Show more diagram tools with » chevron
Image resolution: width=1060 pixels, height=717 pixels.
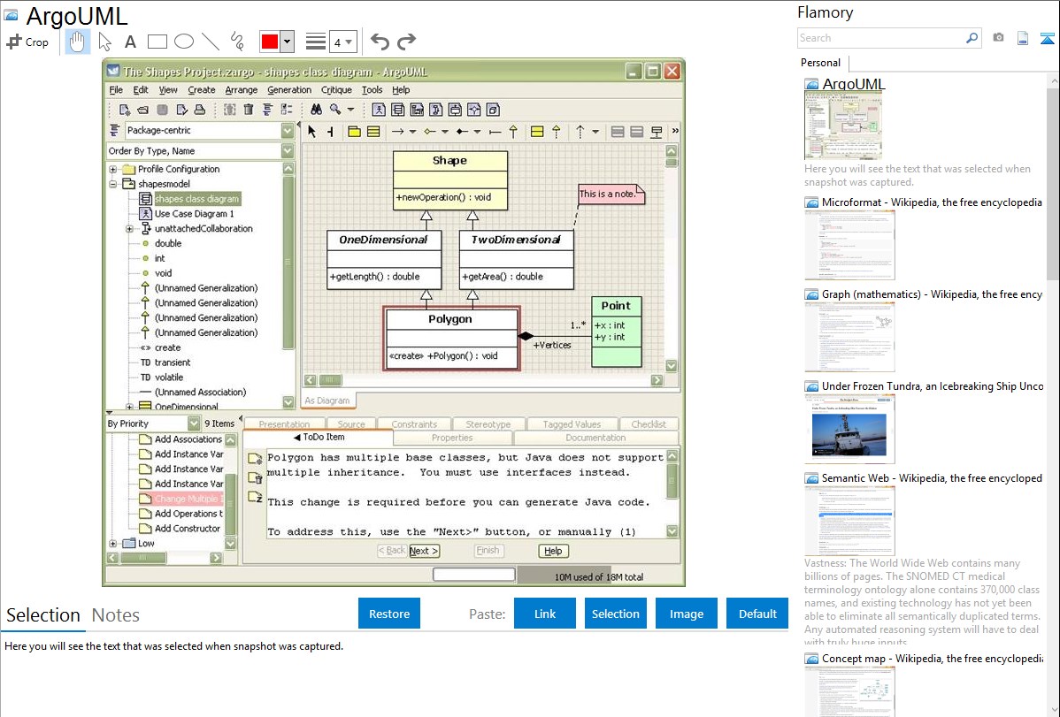pos(675,131)
